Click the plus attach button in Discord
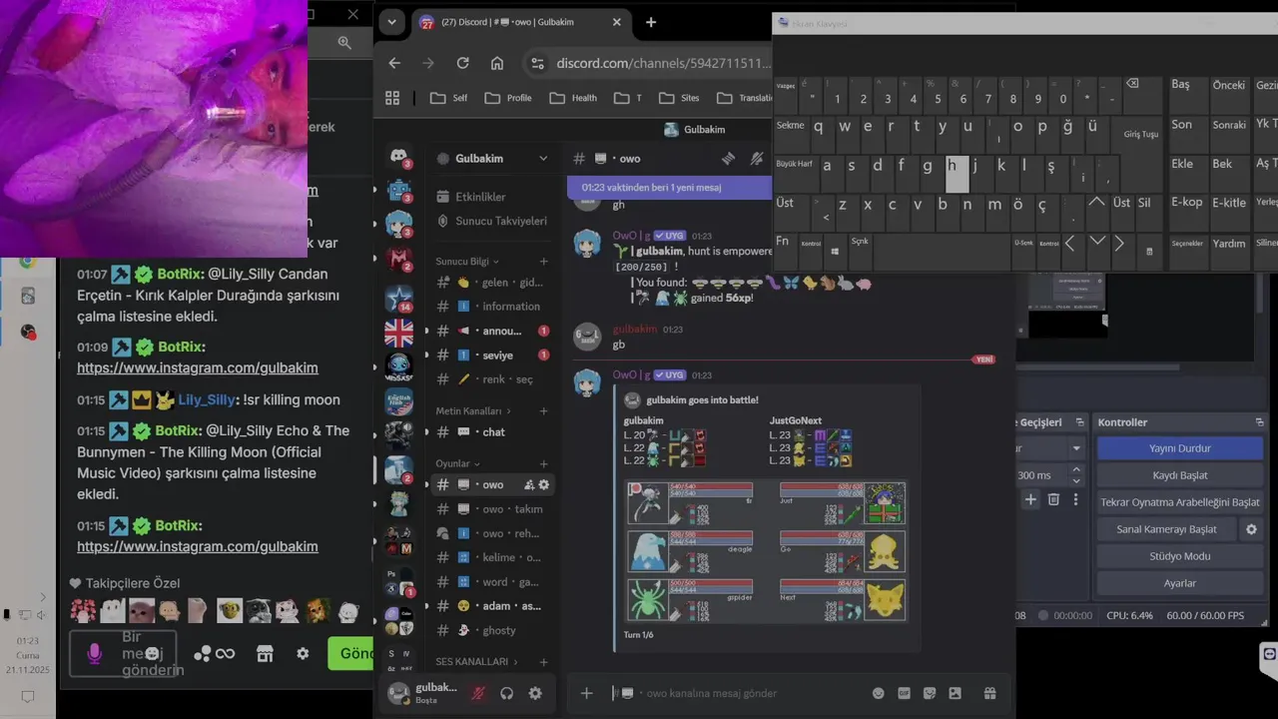The width and height of the screenshot is (1278, 719). [586, 693]
